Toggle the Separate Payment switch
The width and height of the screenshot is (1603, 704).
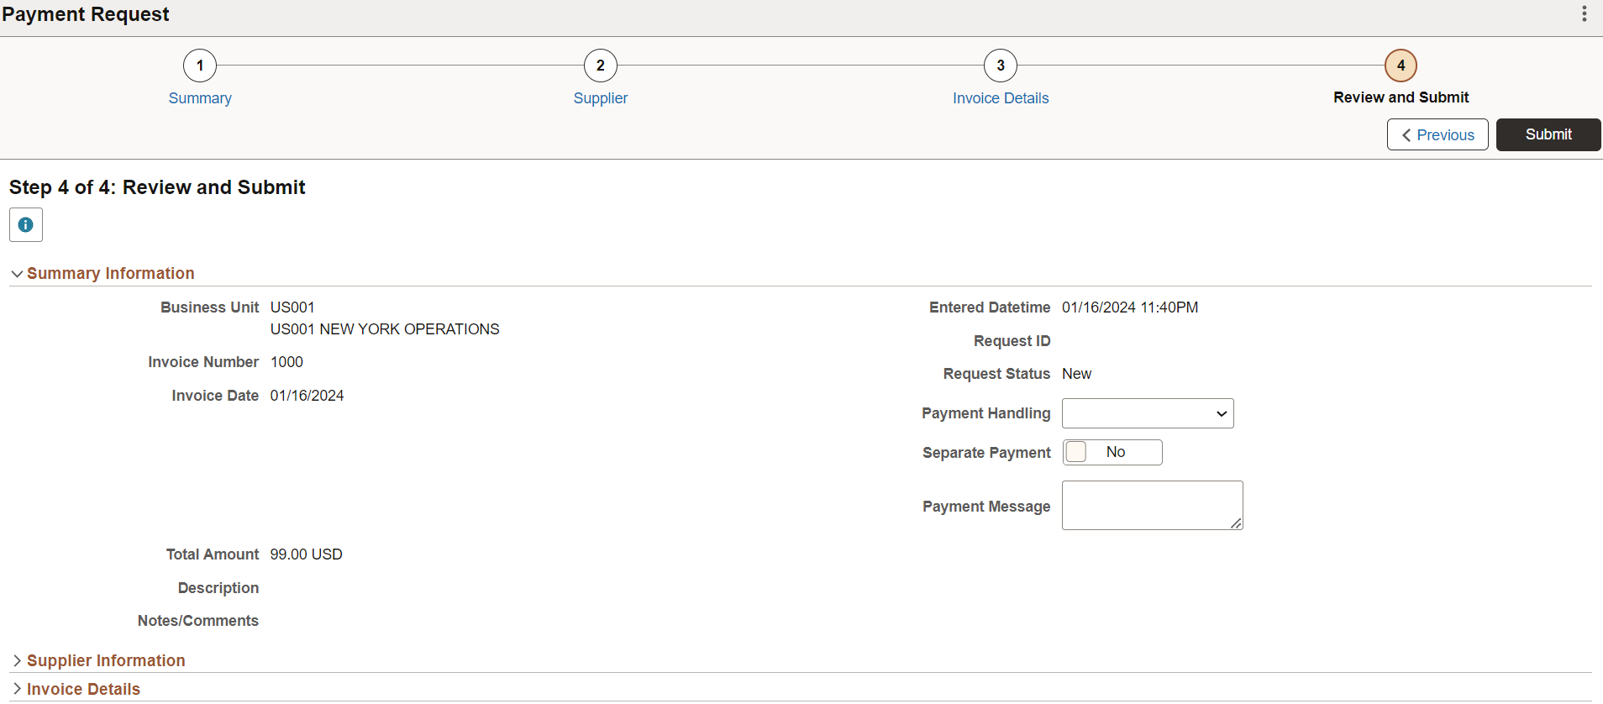point(1112,452)
